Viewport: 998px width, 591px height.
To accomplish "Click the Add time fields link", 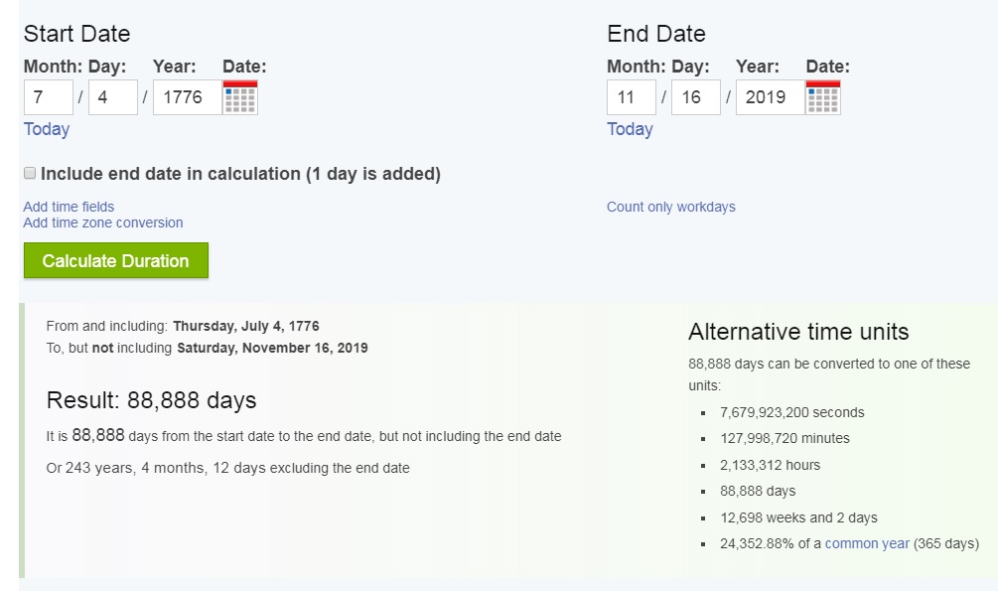I will point(69,207).
